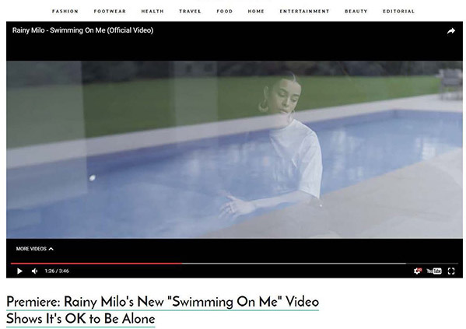Play the Rainy Milo video

19,271
